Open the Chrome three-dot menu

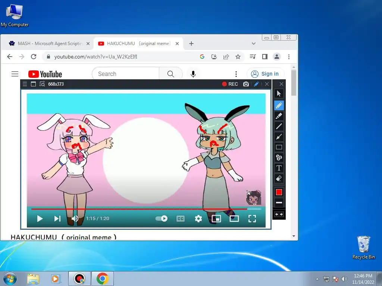click(x=289, y=57)
